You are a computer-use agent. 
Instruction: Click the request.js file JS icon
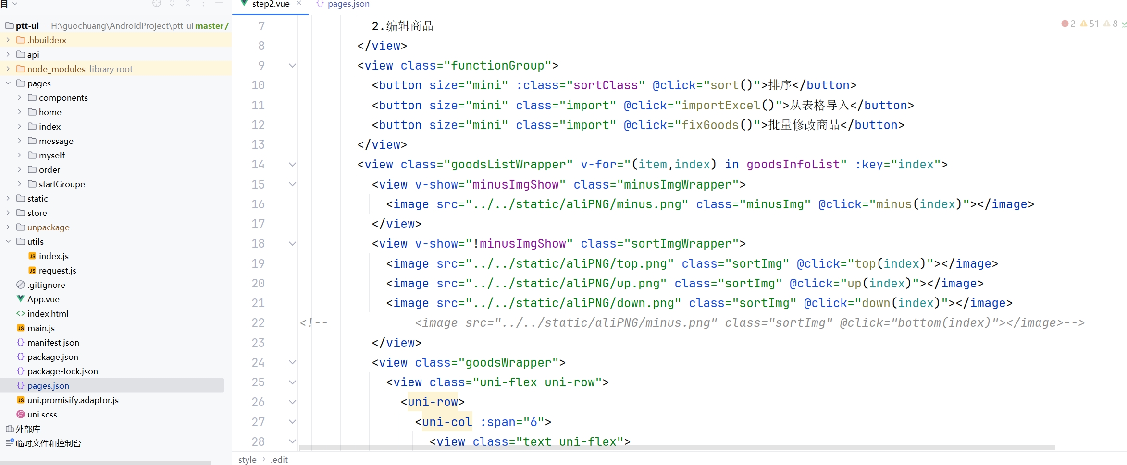click(x=32, y=270)
